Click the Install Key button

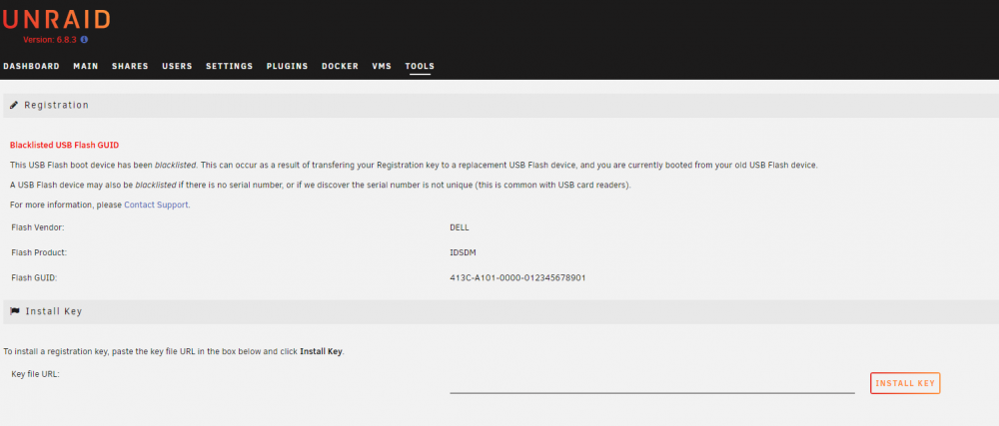coord(905,383)
